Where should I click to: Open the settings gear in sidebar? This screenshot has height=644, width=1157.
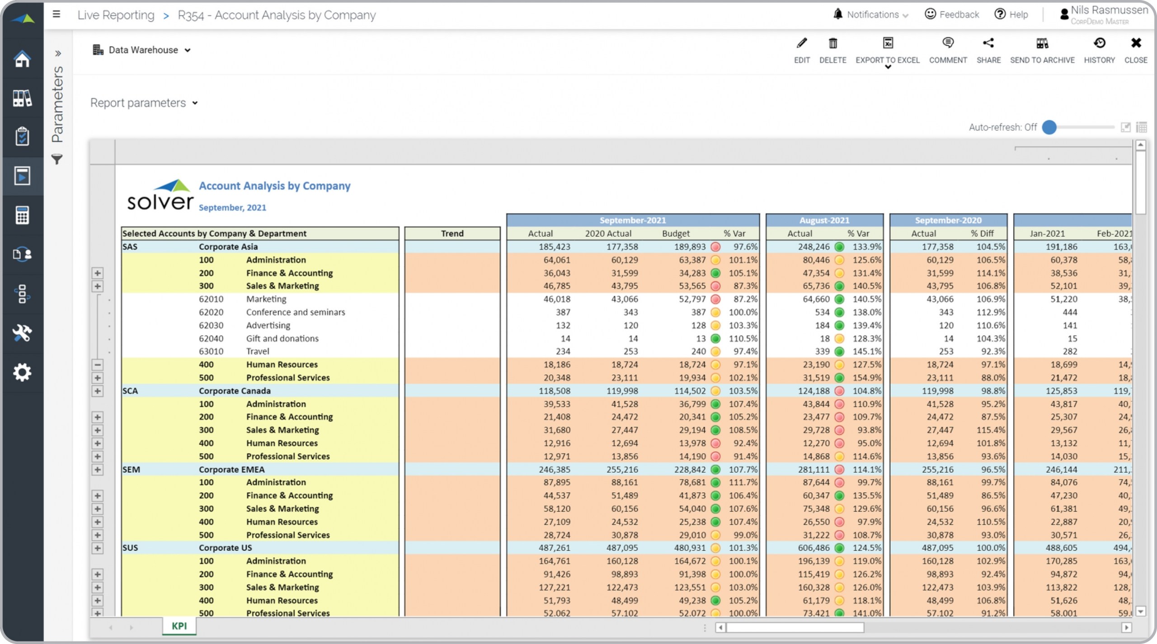22,373
